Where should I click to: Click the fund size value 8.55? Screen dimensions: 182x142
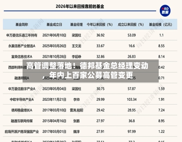(x=161, y=46)
